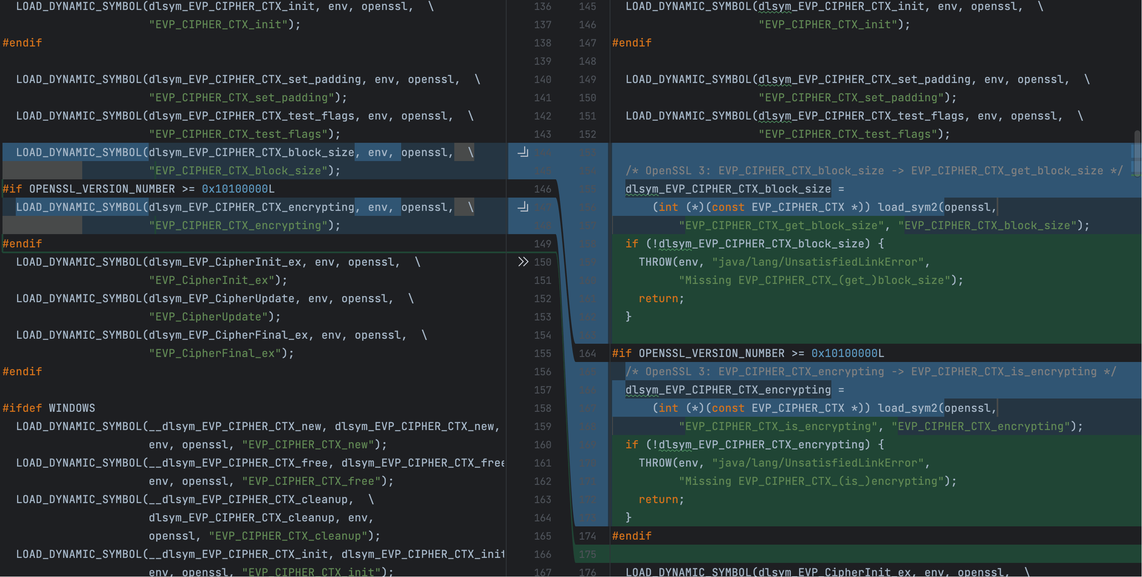This screenshot has width=1142, height=577.
Task: Click left-pane #endif at line 156
Action: pyautogui.click(x=22, y=372)
